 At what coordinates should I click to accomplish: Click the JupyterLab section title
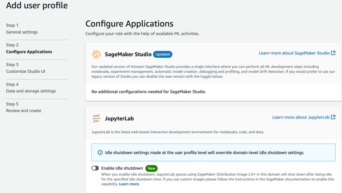119,119
